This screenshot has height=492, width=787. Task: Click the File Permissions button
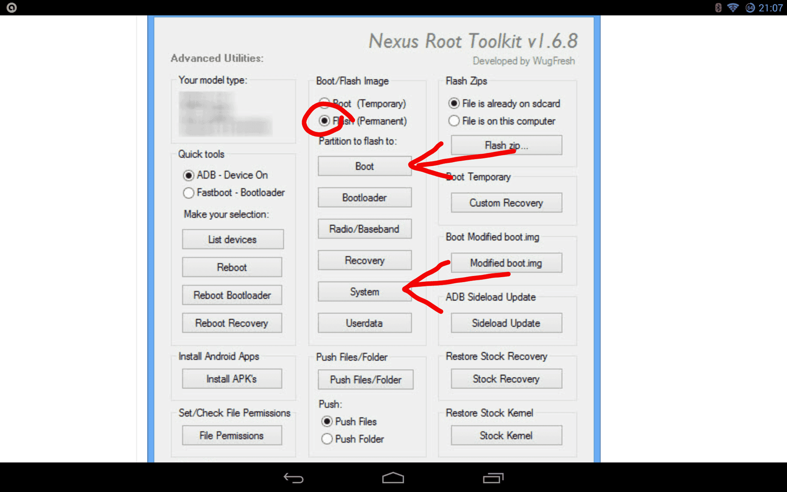(232, 435)
